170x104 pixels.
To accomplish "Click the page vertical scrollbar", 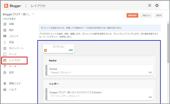I will [x=168, y=43].
